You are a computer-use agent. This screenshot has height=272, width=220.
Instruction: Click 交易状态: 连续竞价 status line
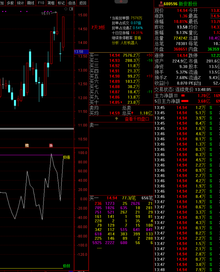pyautogui.click(x=183, y=90)
